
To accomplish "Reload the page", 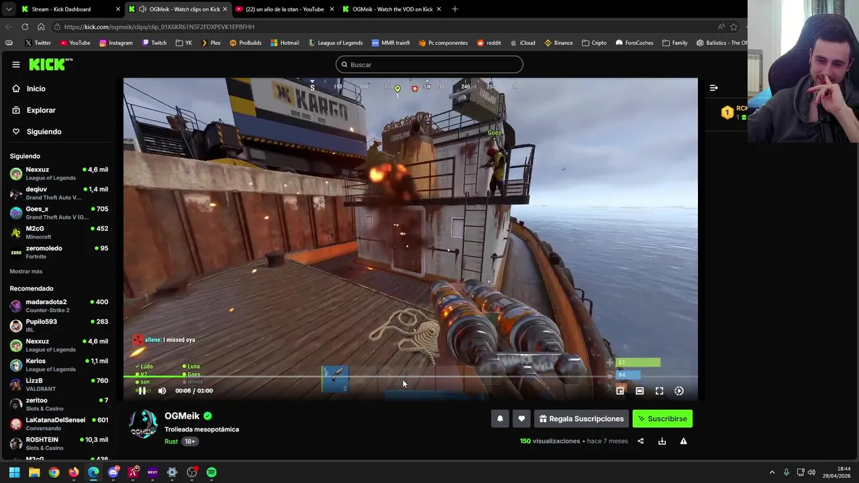I will [25, 27].
